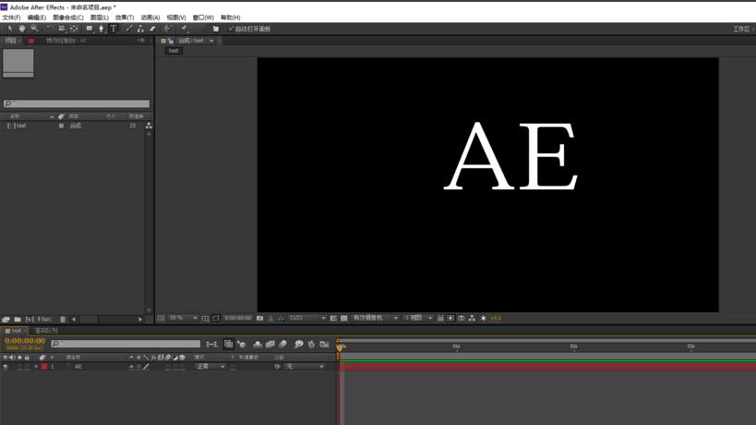Click the timeline timecode 0:00:00:00
Screen dimensions: 756x425
click(25, 341)
